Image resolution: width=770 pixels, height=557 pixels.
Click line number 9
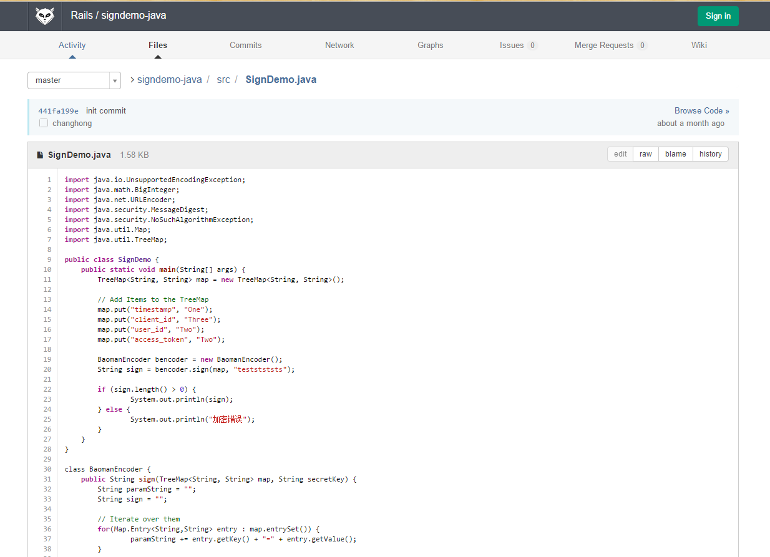(x=49, y=259)
